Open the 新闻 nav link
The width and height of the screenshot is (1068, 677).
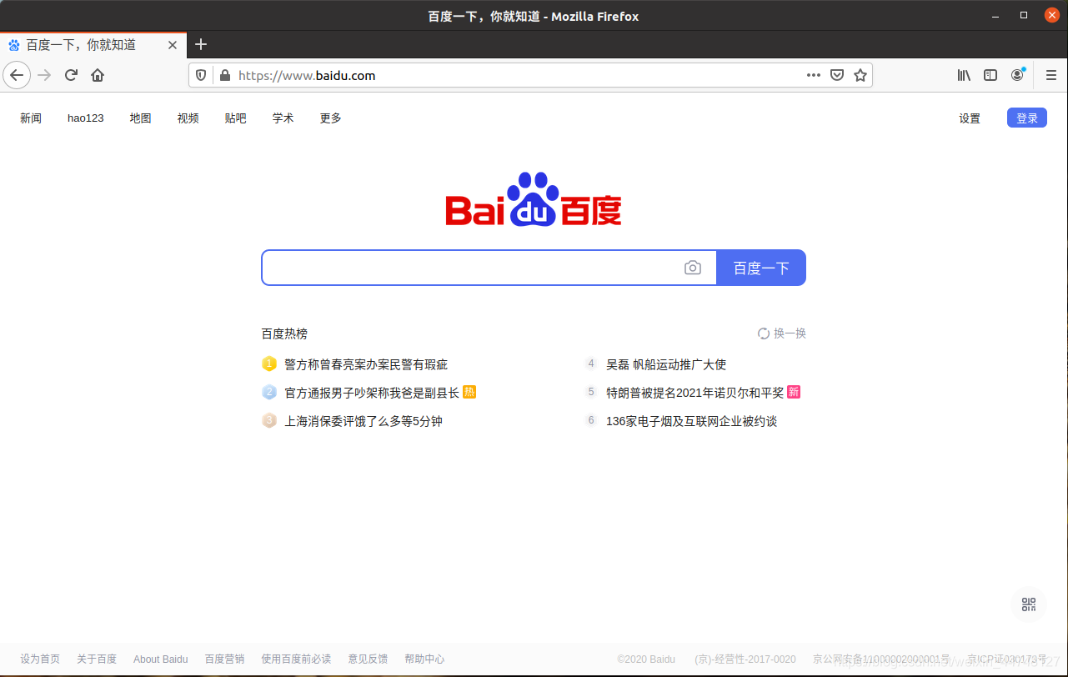coord(31,118)
